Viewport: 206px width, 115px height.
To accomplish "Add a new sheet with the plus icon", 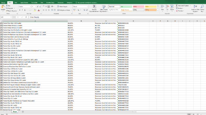I will click(23, 112).
